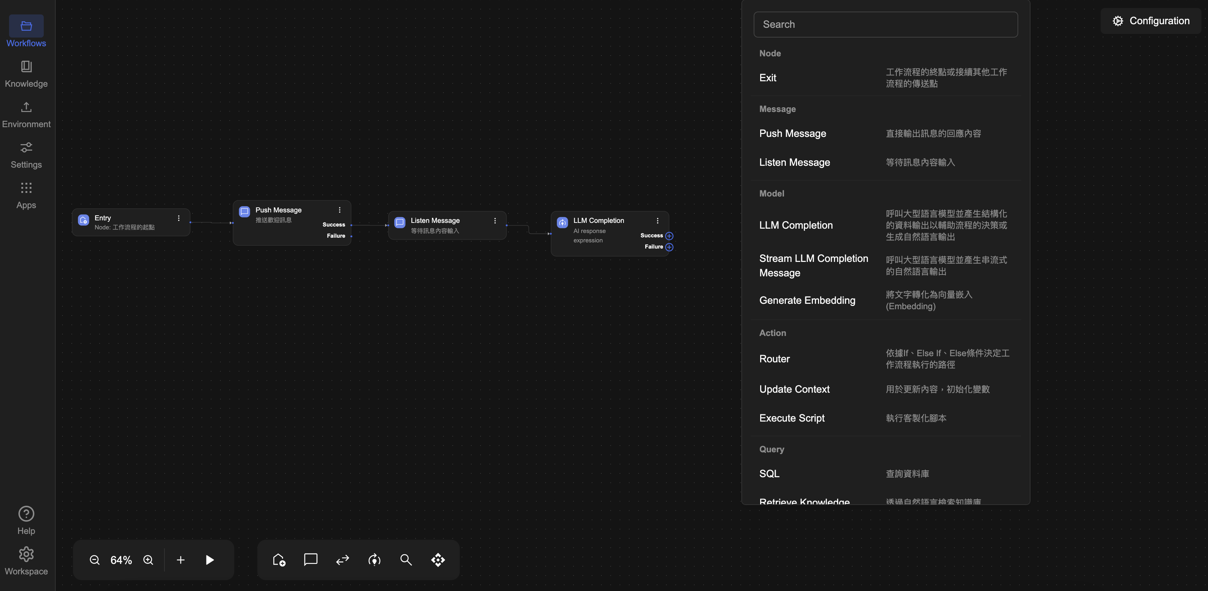1208x591 pixels.
Task: Select Execute Script from Action list
Action: [x=792, y=418]
